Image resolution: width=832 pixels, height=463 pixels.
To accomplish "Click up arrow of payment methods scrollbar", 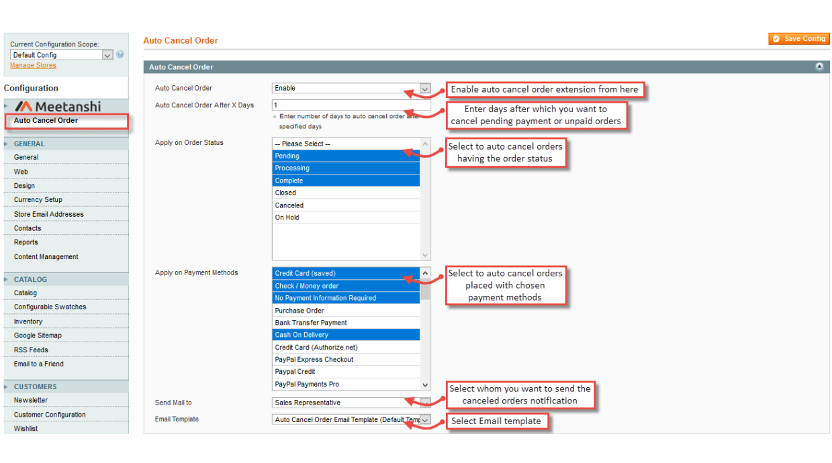I will click(425, 273).
